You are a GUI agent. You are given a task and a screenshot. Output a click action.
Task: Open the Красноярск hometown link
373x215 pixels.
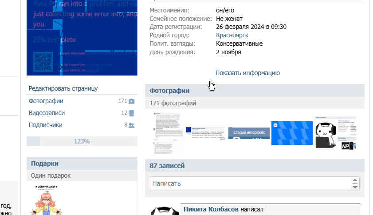232,35
